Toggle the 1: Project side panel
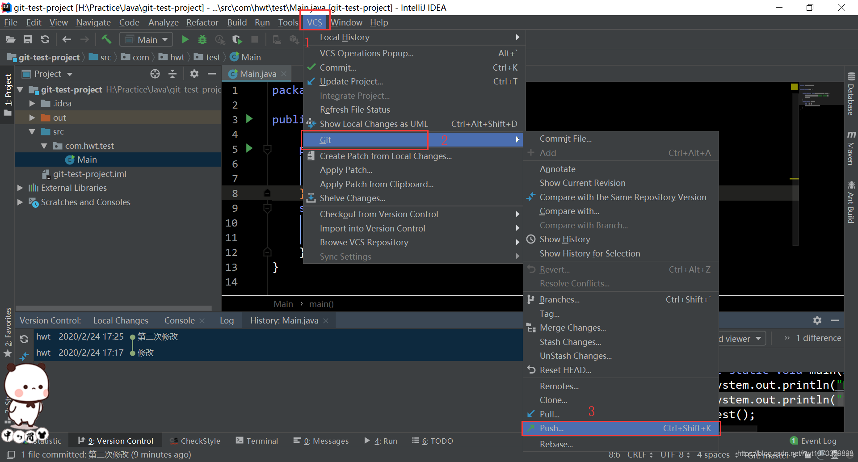Viewport: 858px width, 462px height. pyautogui.click(x=8, y=95)
